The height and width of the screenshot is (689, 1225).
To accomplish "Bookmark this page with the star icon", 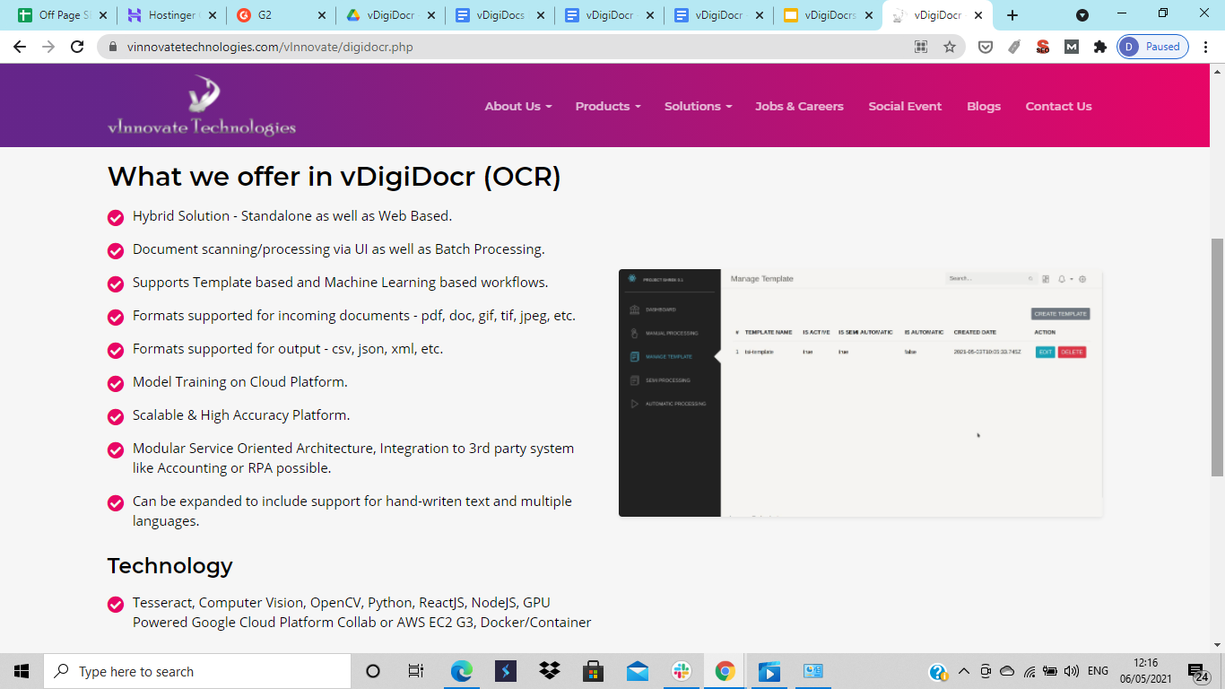I will 950,47.
